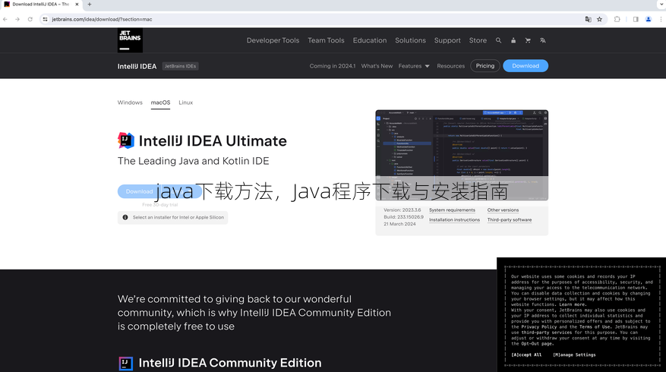Screen dimensions: 666x372
Task: Close the Download IntelliJ IDEA tab
Action: pyautogui.click(x=77, y=5)
